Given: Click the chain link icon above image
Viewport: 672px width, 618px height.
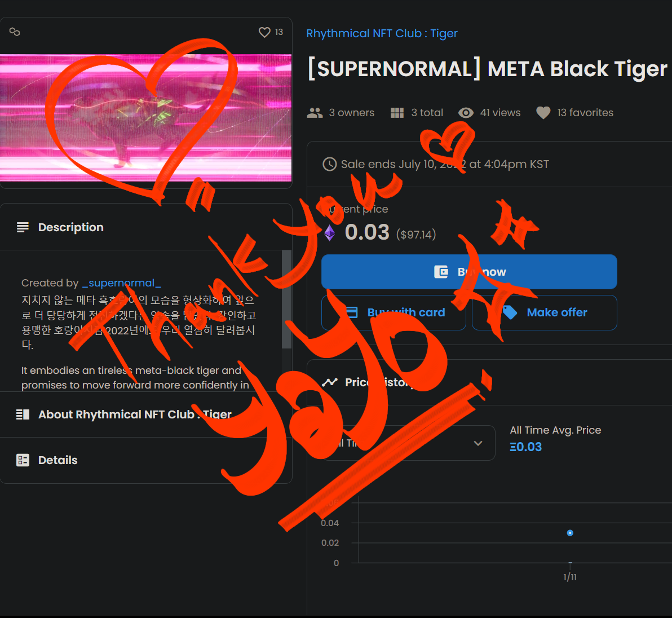Looking at the screenshot, I should (x=15, y=32).
